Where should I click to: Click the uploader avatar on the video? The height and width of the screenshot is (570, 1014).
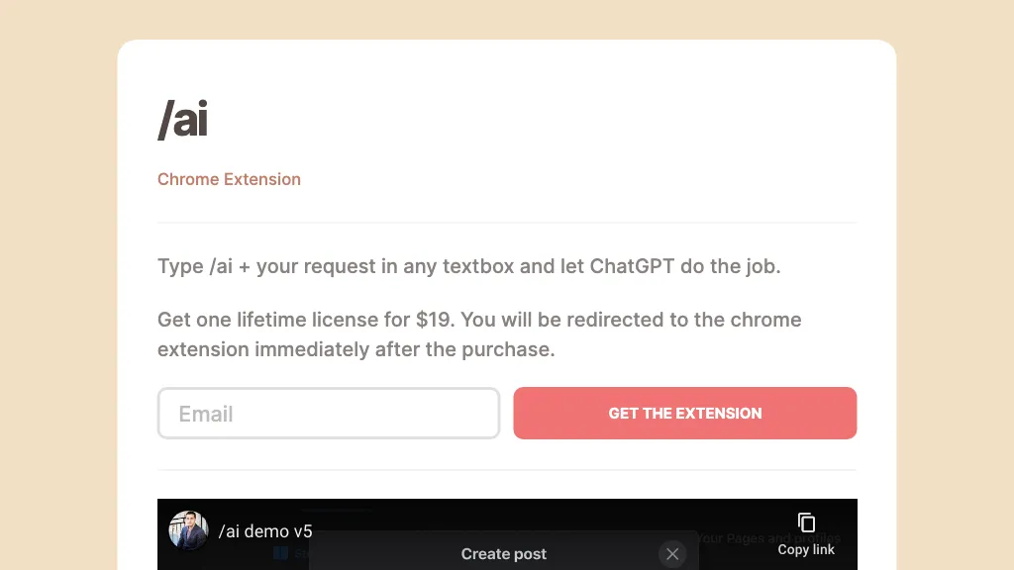[188, 530]
